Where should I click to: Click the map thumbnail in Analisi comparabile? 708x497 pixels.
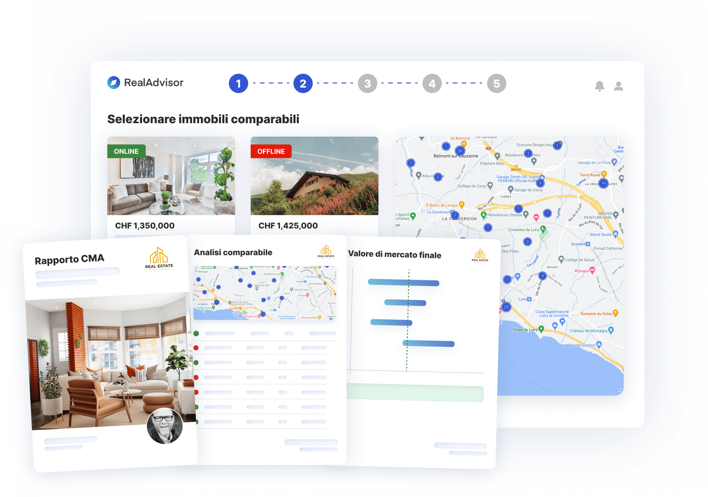click(265, 293)
